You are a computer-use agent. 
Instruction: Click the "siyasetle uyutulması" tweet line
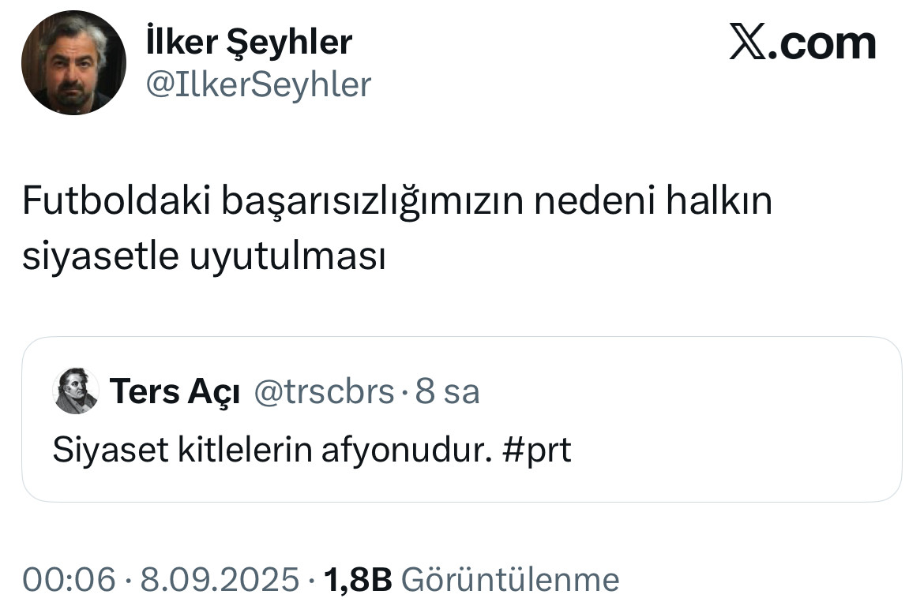204,257
